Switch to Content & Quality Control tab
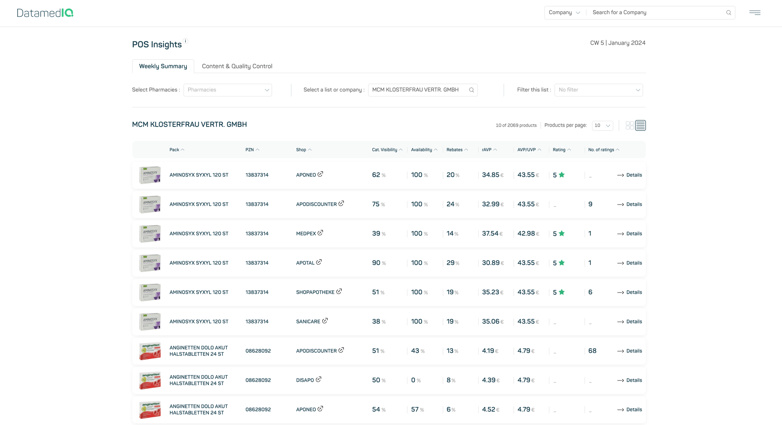 (x=237, y=66)
